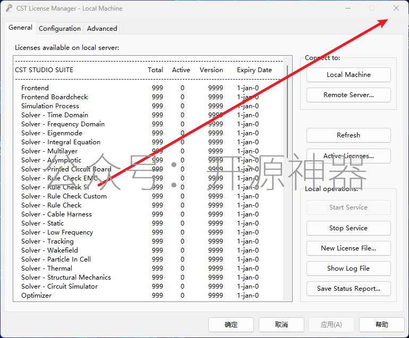Click the key icon in title bar
The width and height of the screenshot is (409, 338).
(9, 8)
